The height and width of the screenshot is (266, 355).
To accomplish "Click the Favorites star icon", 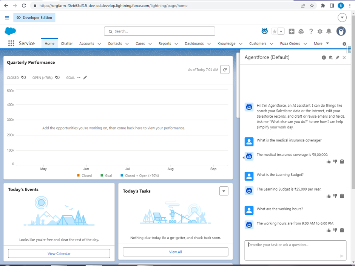I will tap(275, 31).
